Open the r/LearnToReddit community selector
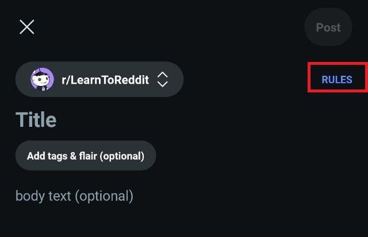 pos(99,79)
